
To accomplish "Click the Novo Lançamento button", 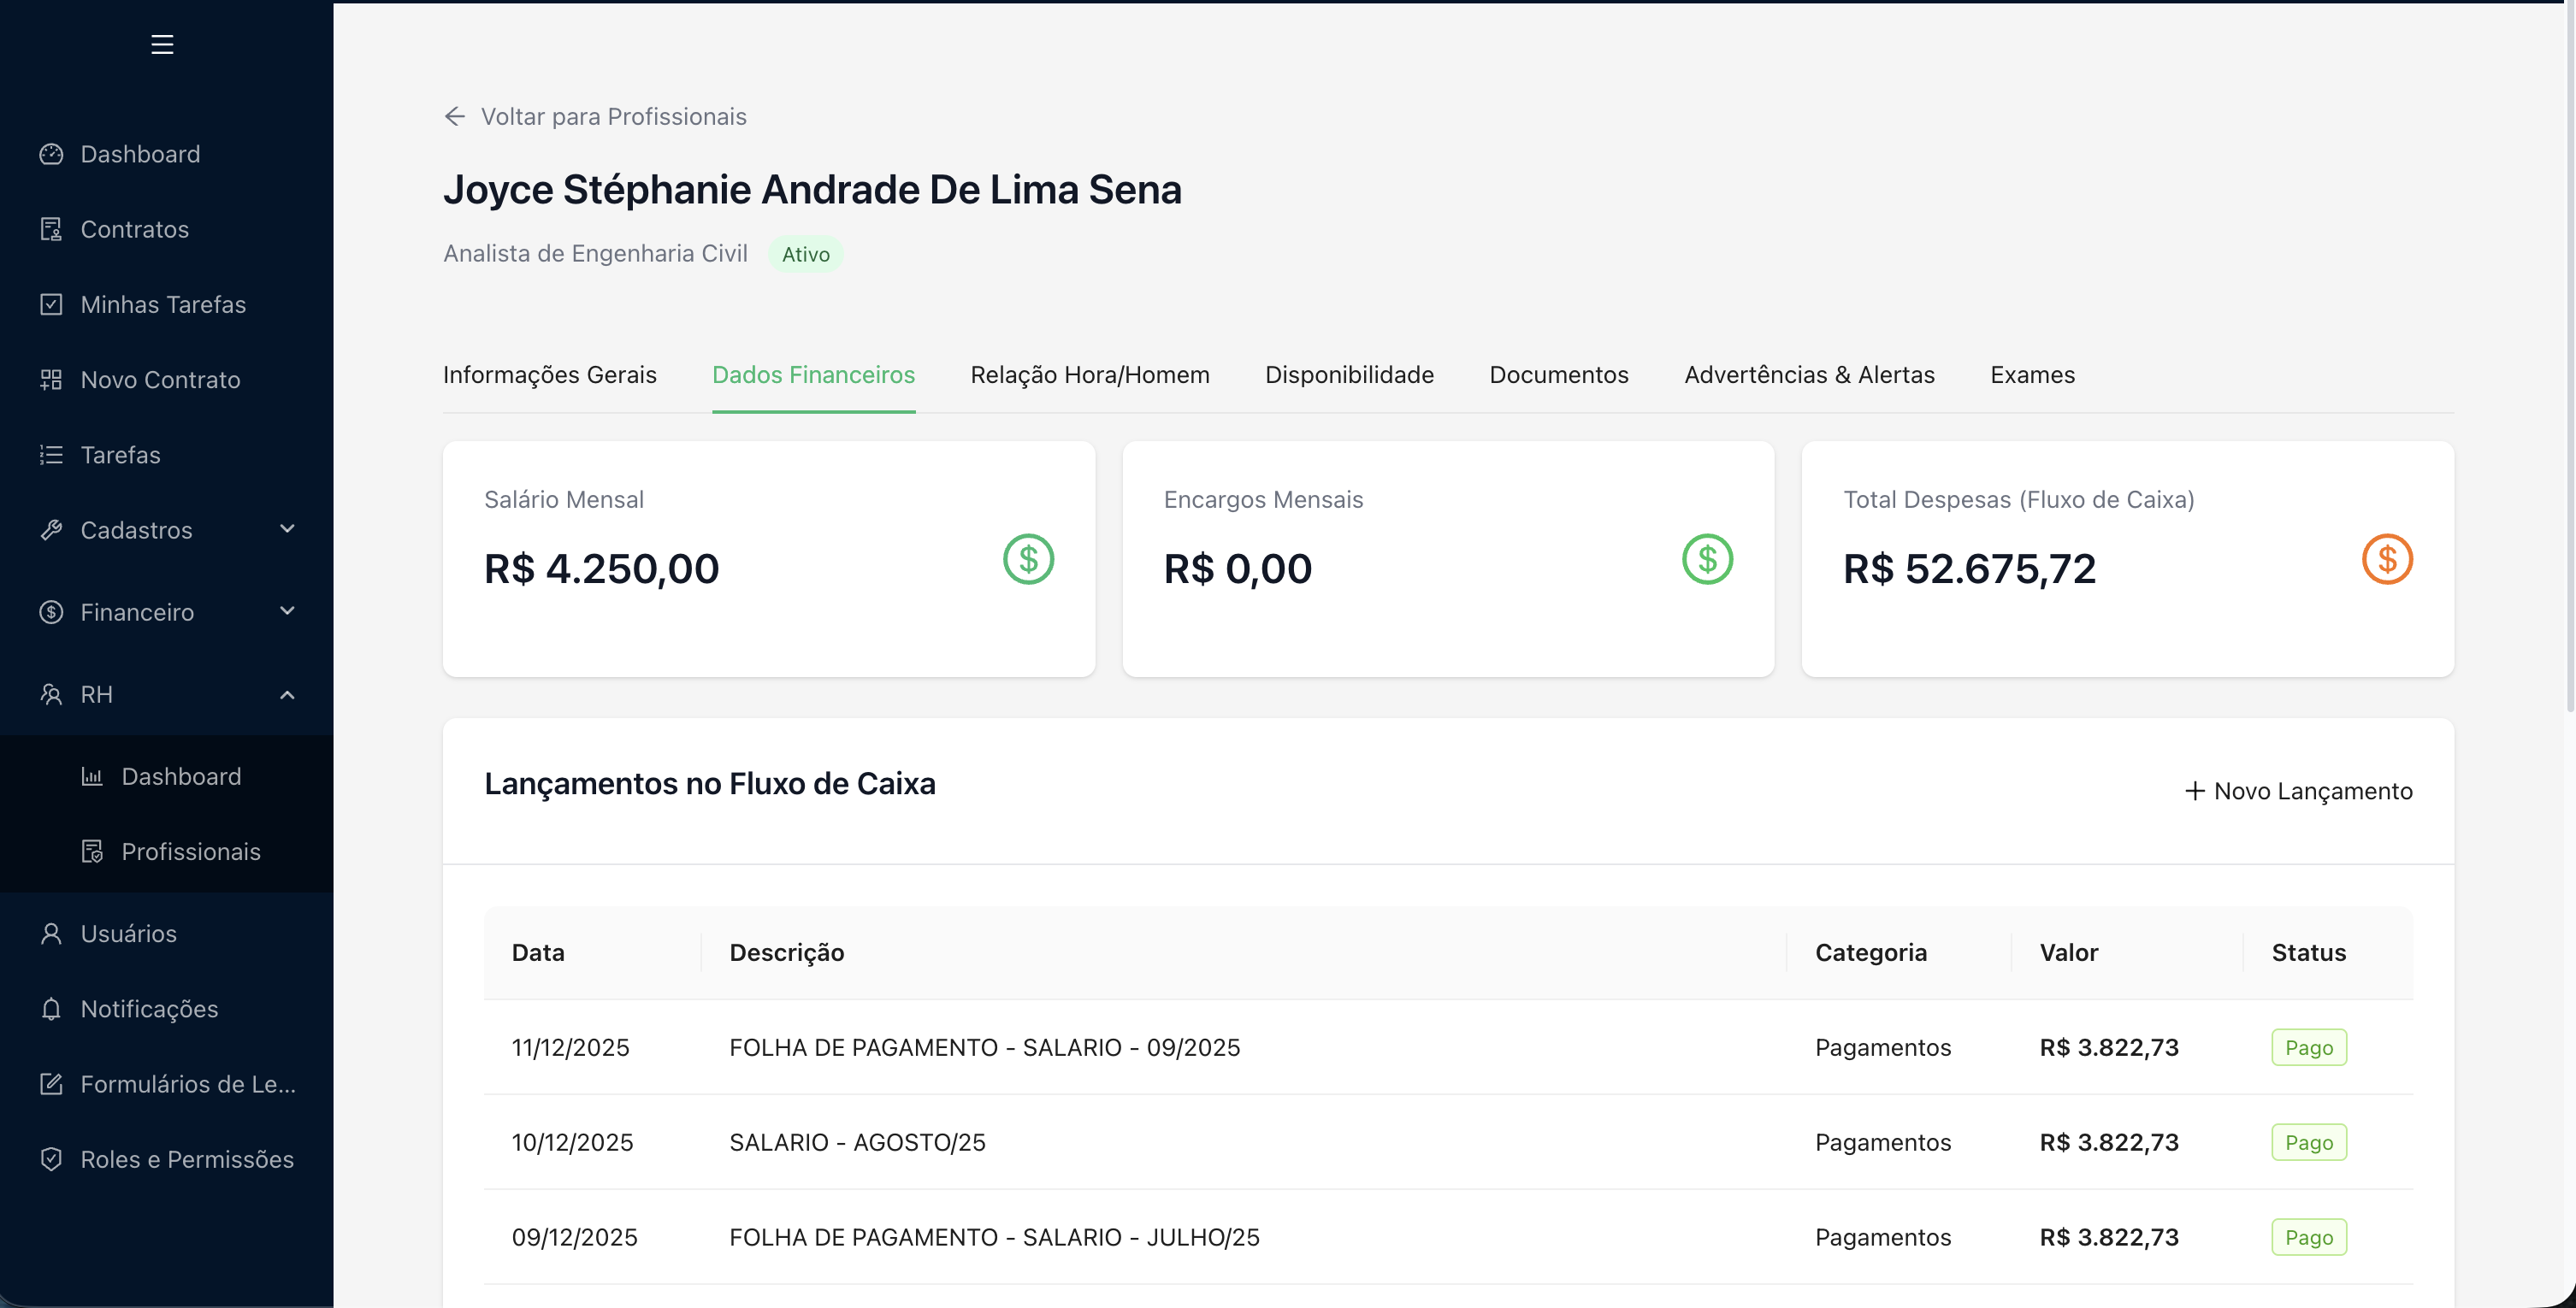I will pyautogui.click(x=2298, y=792).
